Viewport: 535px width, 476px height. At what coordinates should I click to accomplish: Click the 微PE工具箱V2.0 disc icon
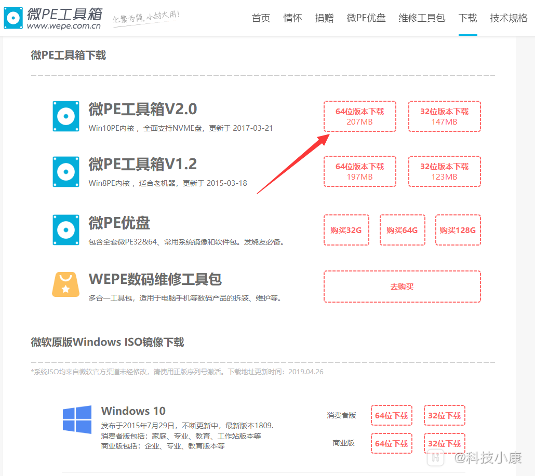point(66,116)
